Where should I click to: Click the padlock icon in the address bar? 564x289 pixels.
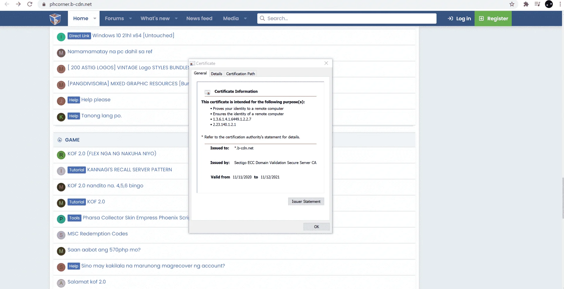click(x=44, y=4)
